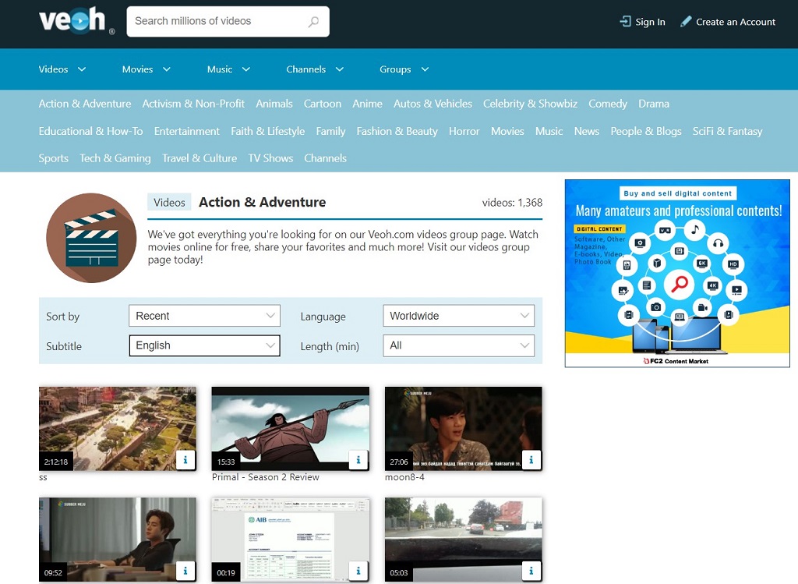Expand the Channels menu chevron

(x=340, y=69)
